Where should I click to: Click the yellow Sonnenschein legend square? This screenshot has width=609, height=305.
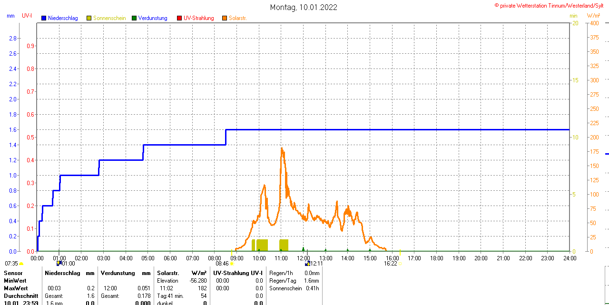click(89, 18)
